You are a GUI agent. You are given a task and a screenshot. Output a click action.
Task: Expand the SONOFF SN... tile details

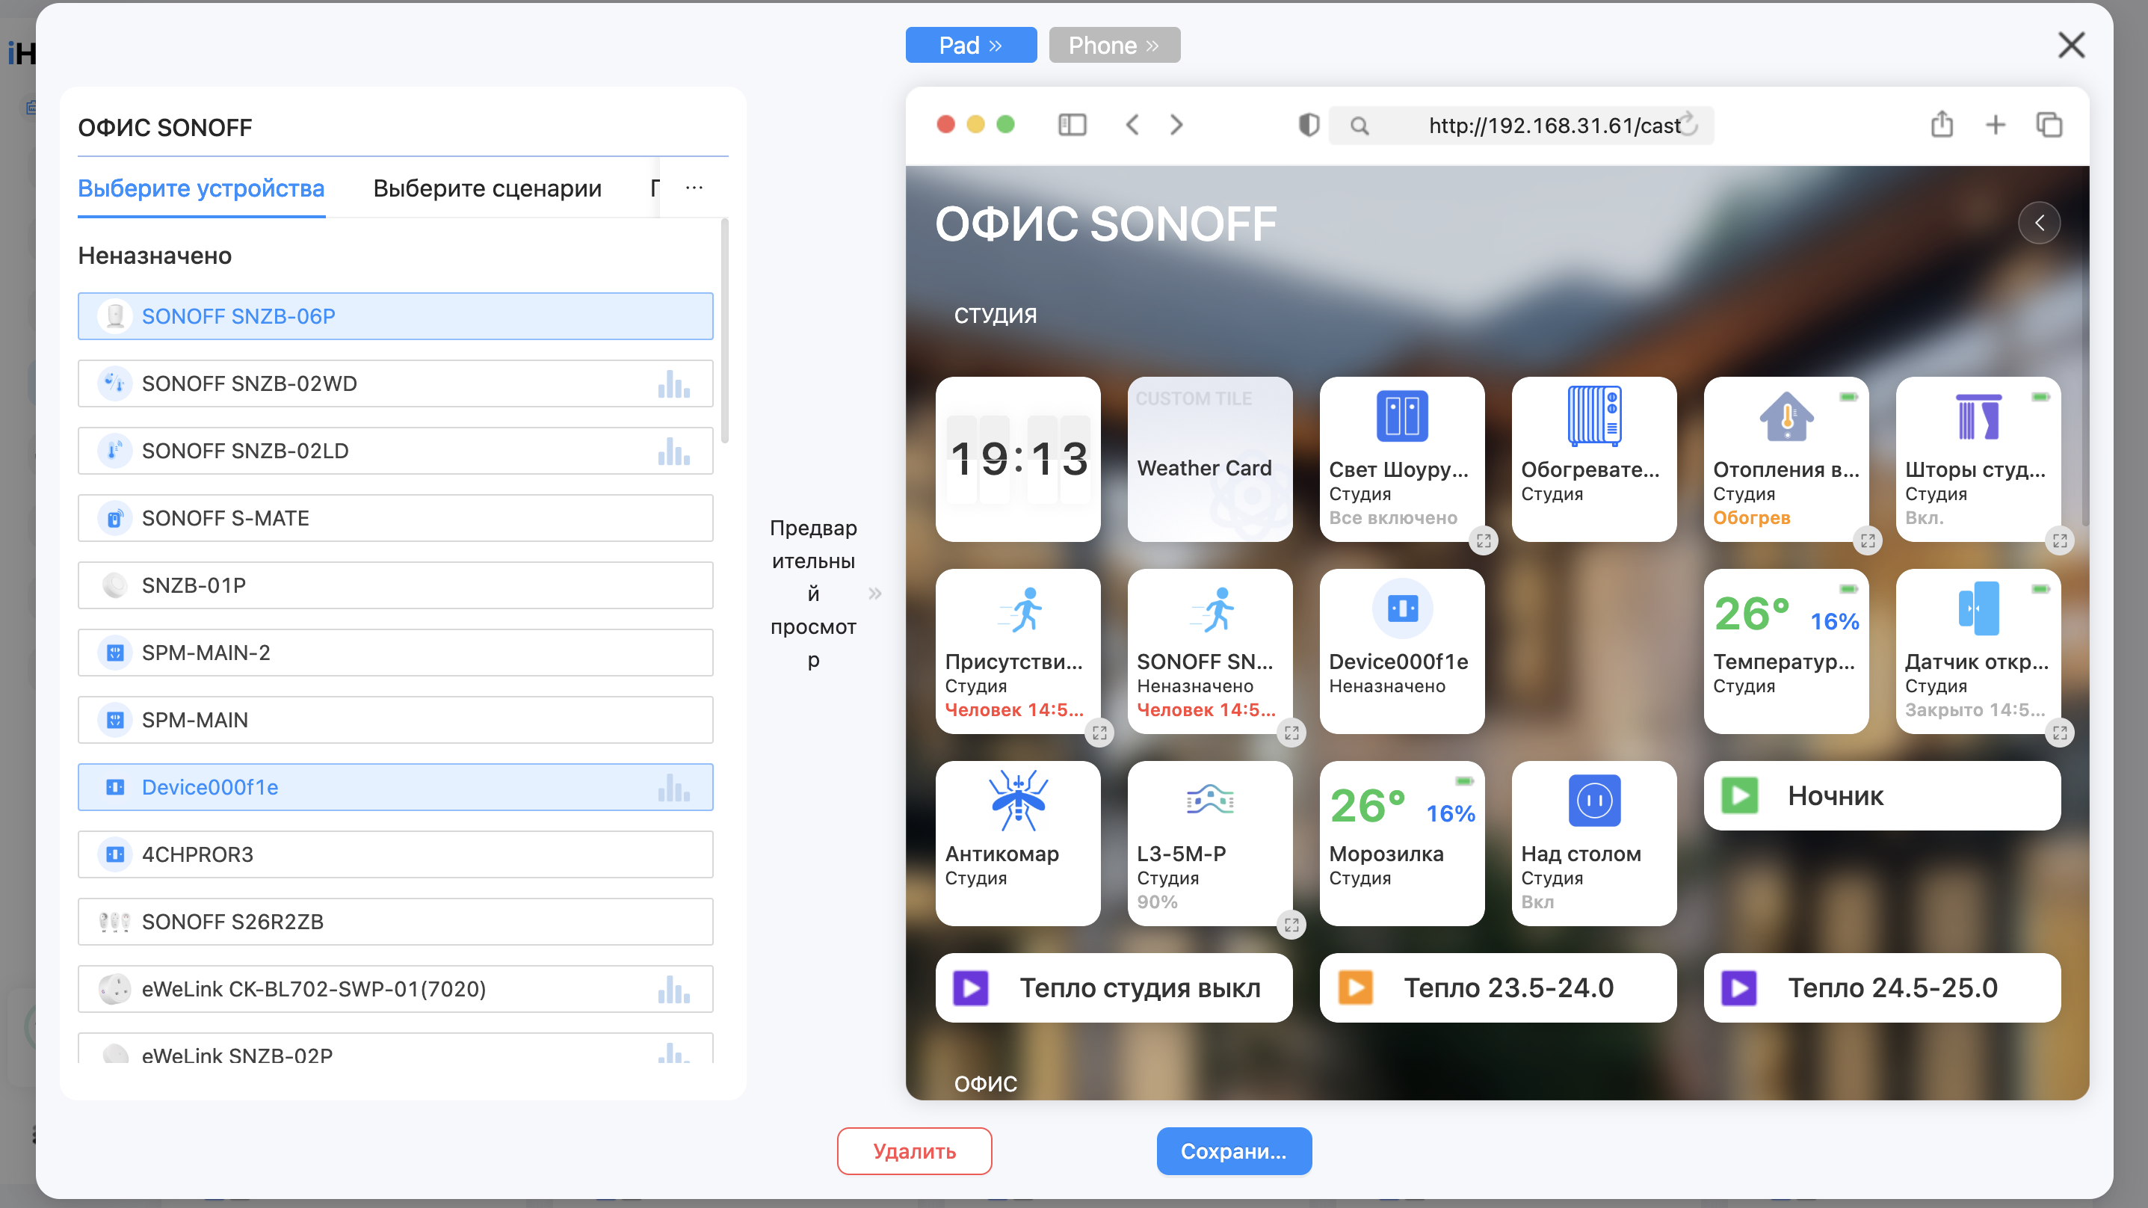[1291, 733]
